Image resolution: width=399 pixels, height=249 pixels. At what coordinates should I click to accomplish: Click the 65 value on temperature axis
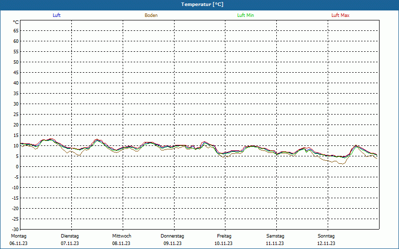[x=16, y=31]
